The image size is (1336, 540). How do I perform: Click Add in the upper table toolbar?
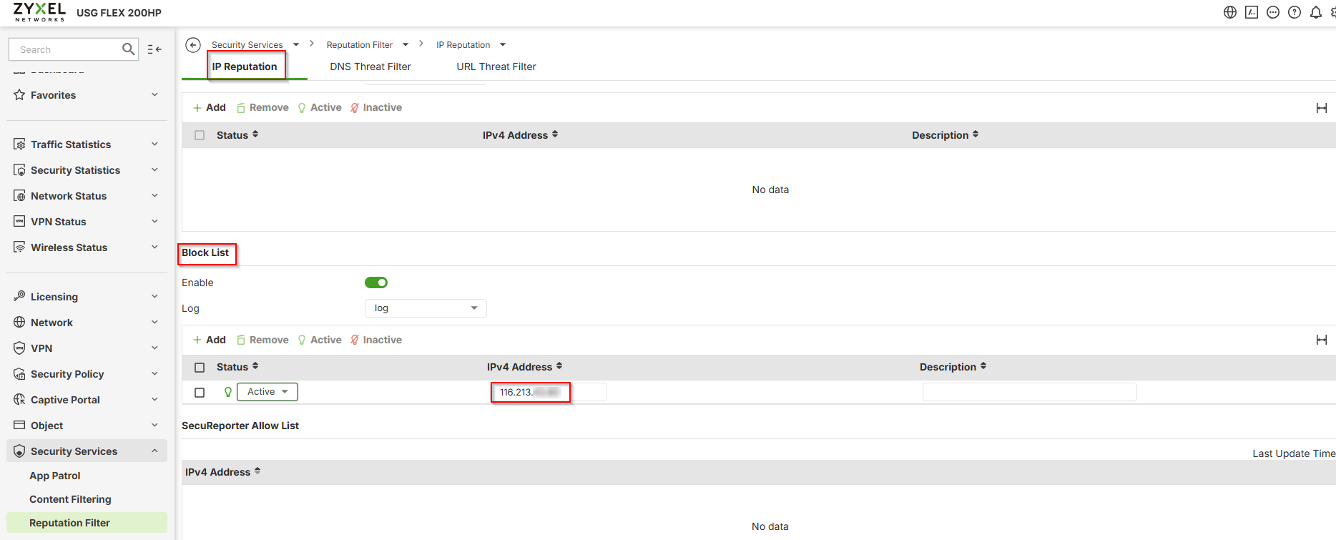coord(210,108)
